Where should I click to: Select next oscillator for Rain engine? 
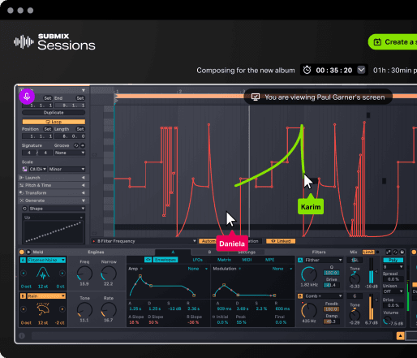click(x=62, y=309)
